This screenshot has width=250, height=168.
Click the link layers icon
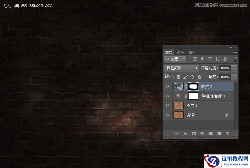pyautogui.click(x=177, y=133)
